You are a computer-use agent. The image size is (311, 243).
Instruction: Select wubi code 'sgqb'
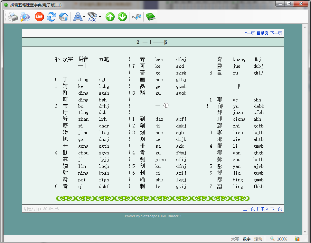181,93
